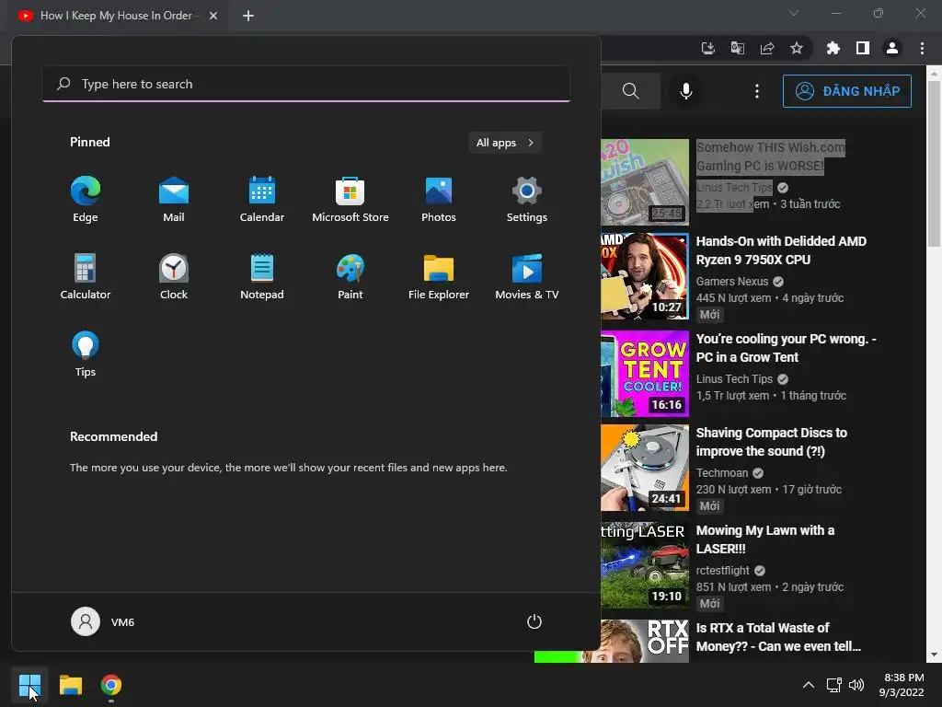Open the Edge pinned app
942x707 pixels.
click(x=86, y=200)
